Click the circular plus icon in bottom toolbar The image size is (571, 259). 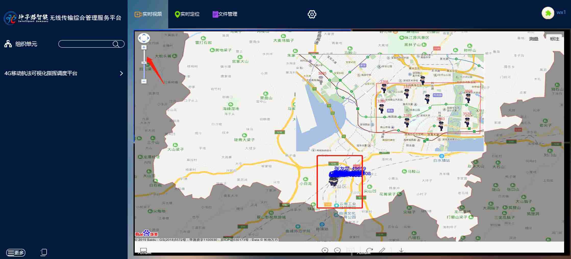pyautogui.click(x=325, y=250)
